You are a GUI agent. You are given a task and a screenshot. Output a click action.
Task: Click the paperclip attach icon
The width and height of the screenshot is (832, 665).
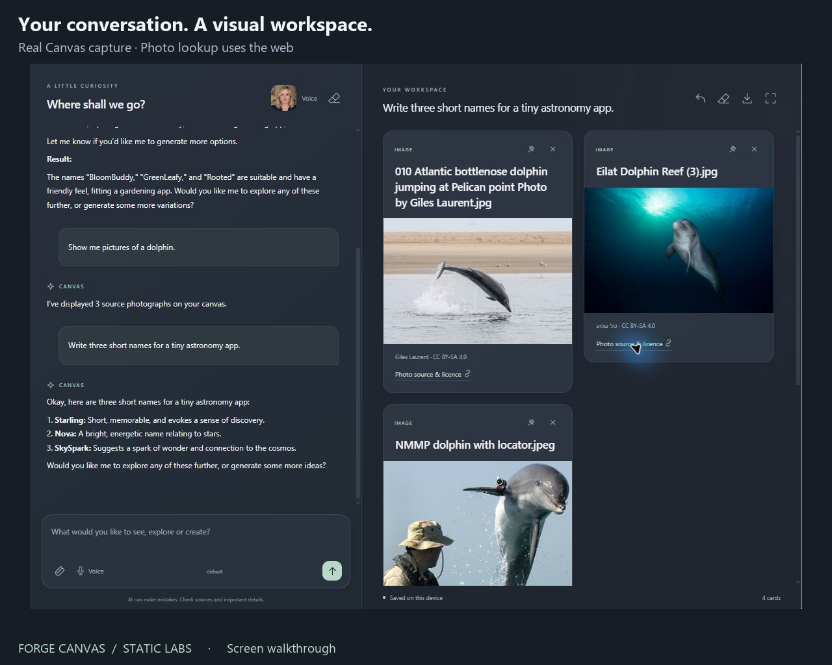tap(59, 571)
